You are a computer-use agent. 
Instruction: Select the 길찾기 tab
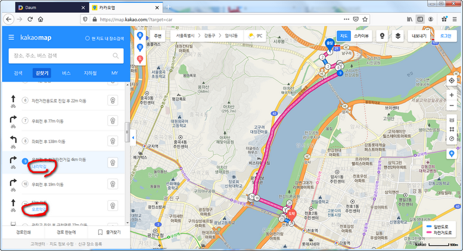coord(42,73)
